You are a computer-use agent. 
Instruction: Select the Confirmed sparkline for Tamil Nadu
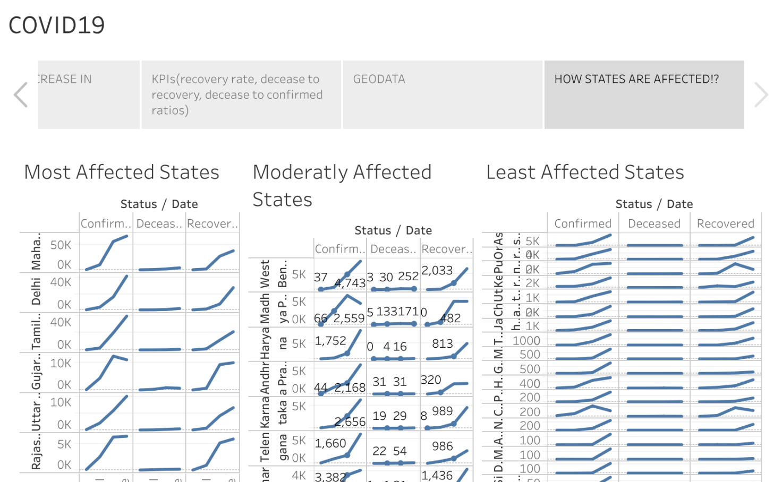[x=105, y=333]
